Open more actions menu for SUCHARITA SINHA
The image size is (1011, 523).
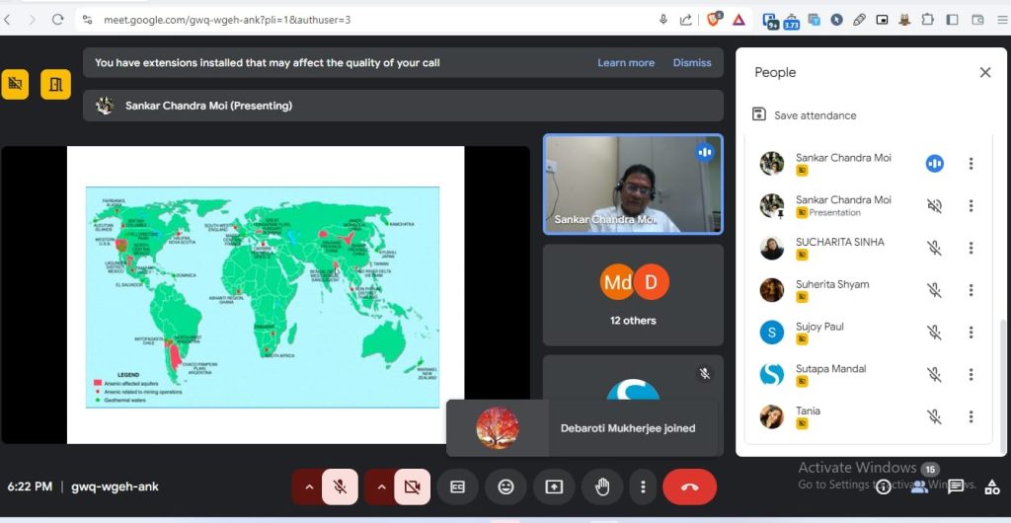(x=971, y=248)
